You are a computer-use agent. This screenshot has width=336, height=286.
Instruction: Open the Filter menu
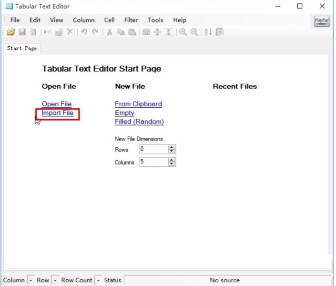pyautogui.click(x=131, y=20)
